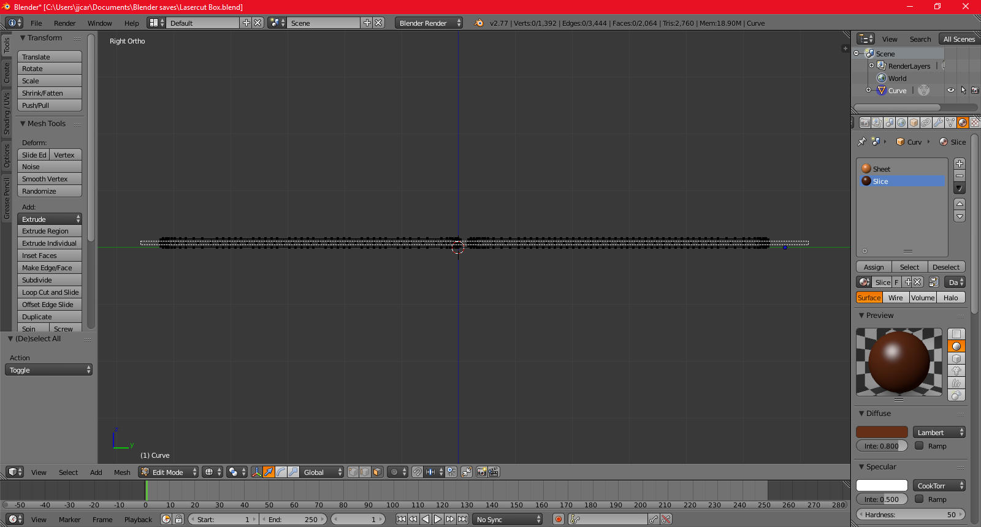Screen dimensions: 981x527
Task: Toggle the fake user F button for Slice
Action: 896,282
